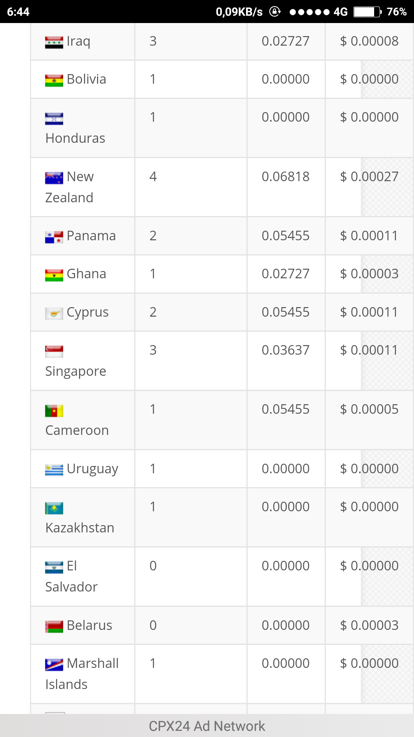
Task: Click Panama's rate value 0.05455
Action: tap(286, 236)
